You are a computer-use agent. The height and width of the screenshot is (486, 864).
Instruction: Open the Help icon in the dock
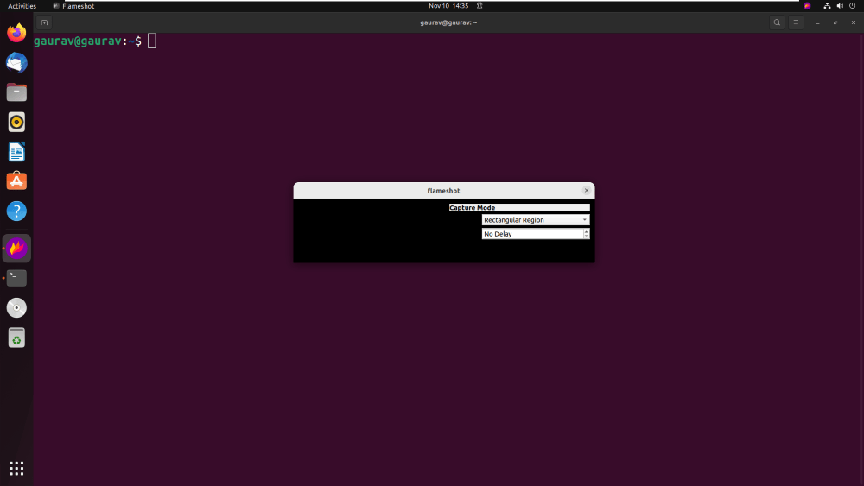16,211
